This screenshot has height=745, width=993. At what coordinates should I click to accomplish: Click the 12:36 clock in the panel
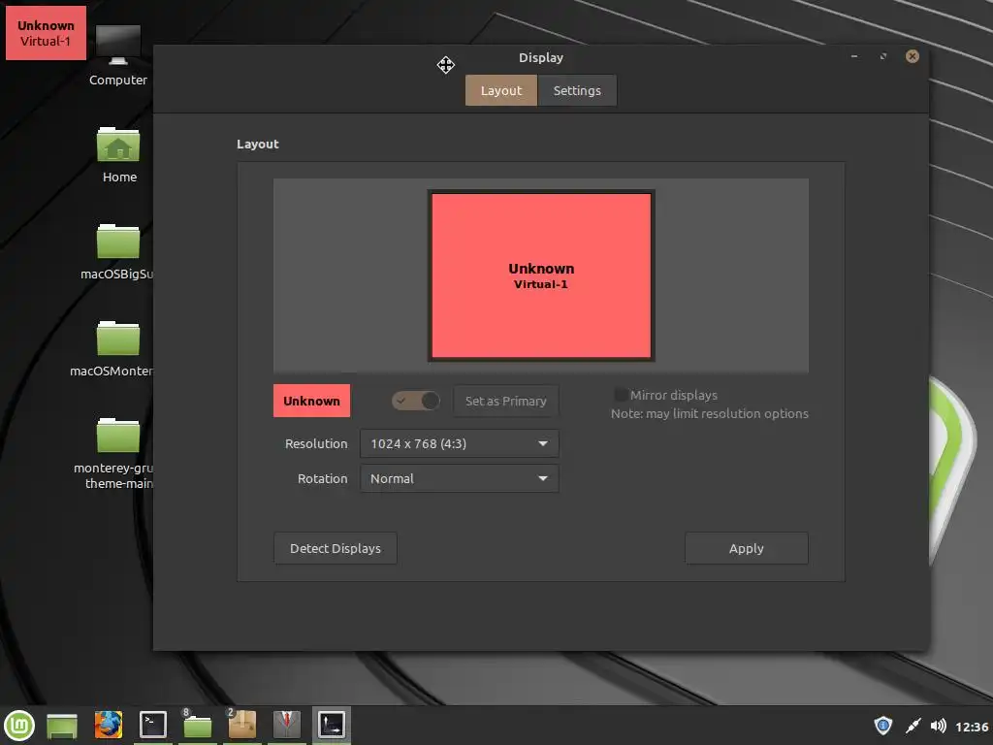972,727
